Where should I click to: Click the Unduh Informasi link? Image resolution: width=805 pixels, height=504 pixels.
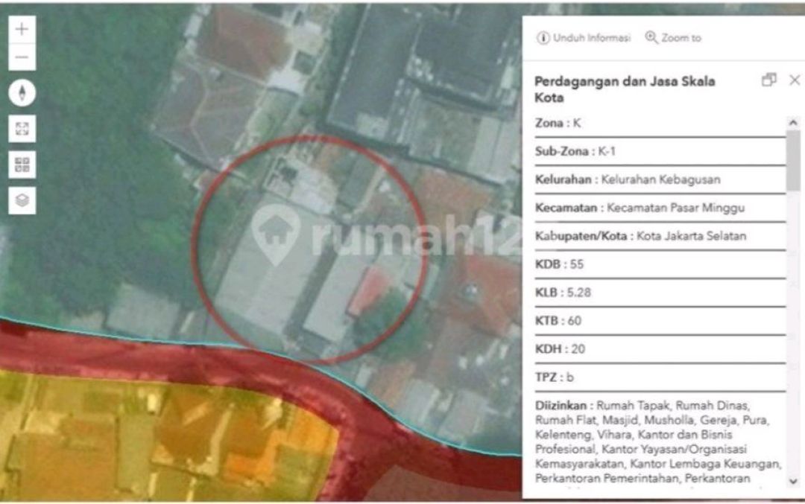coord(592,38)
